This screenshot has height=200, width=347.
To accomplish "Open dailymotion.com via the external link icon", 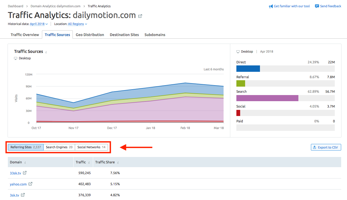I will tap(140, 16).
